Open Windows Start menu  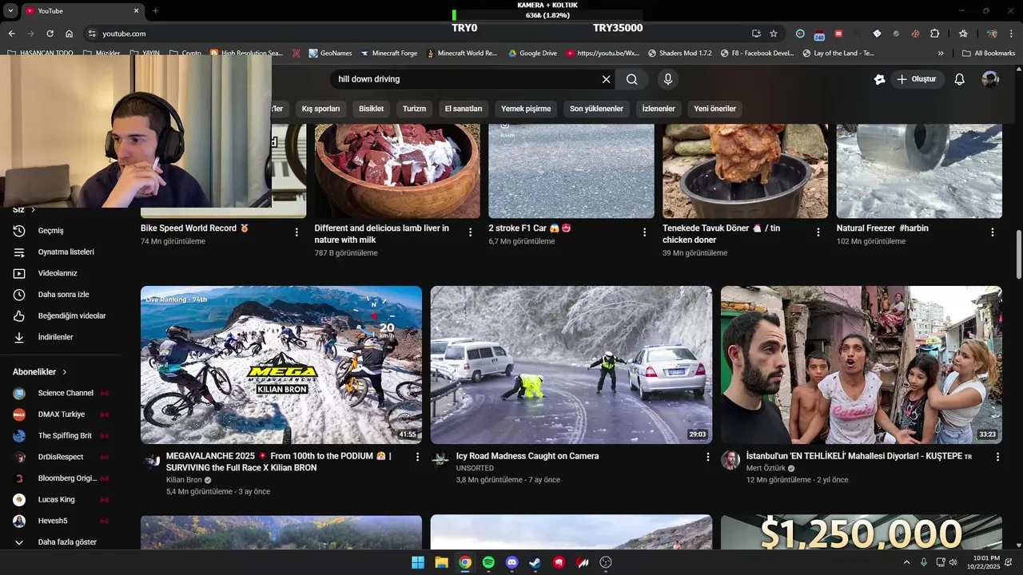[x=418, y=562]
